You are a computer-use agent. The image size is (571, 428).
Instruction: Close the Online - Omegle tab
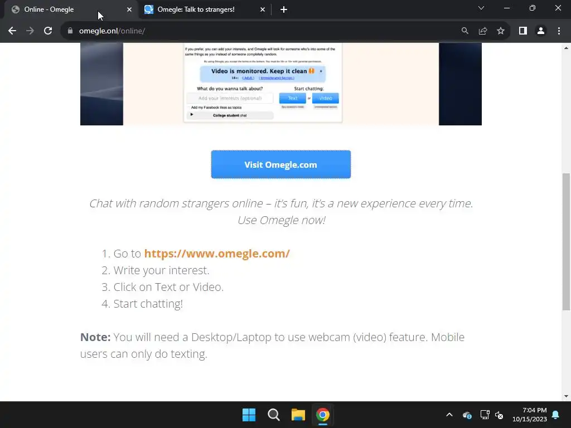129,9
